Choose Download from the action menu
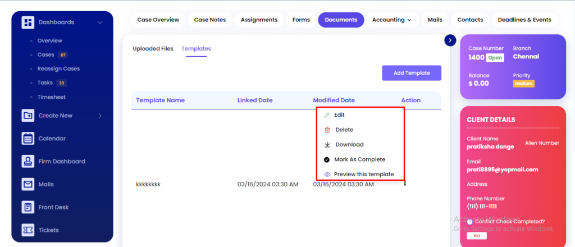The height and width of the screenshot is (247, 575). [x=349, y=144]
